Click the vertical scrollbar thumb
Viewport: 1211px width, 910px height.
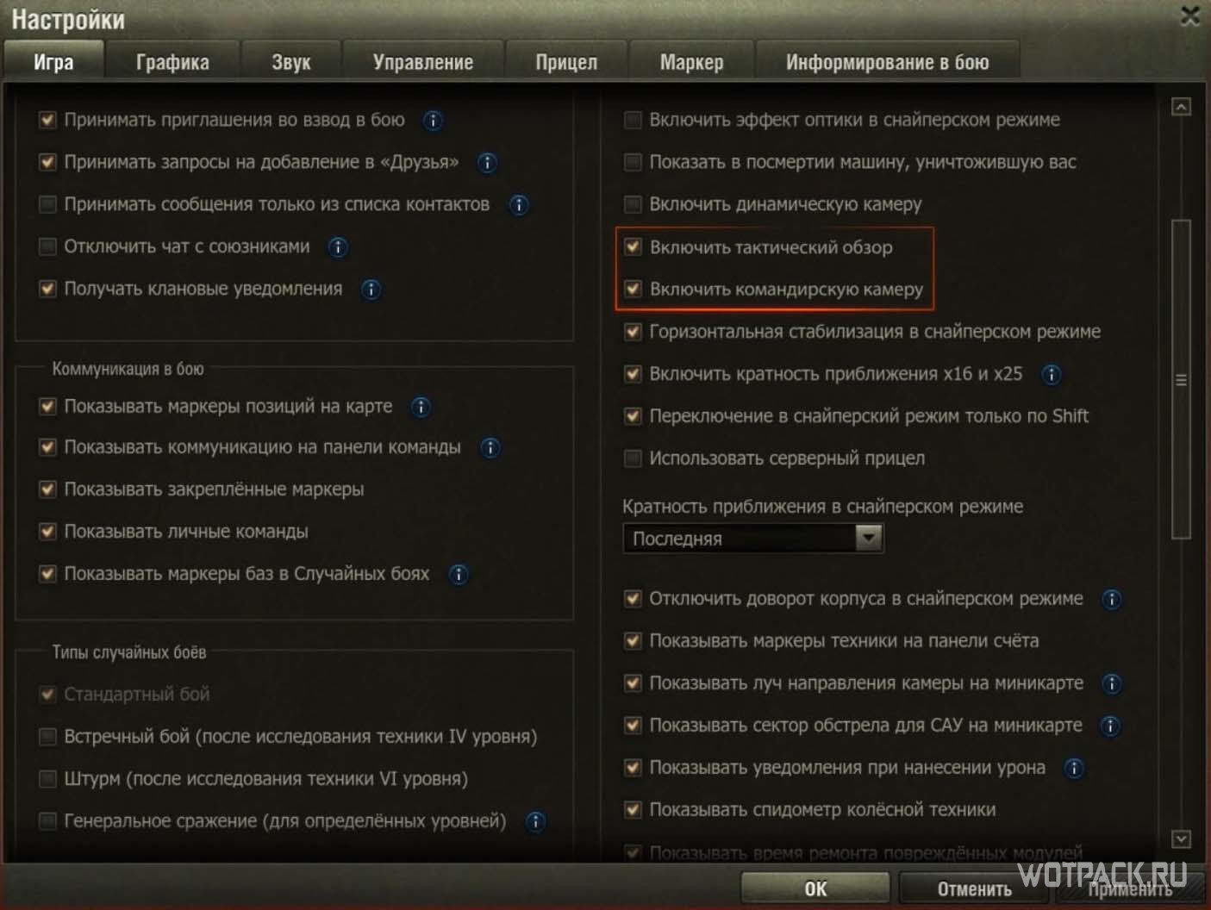pyautogui.click(x=1182, y=379)
